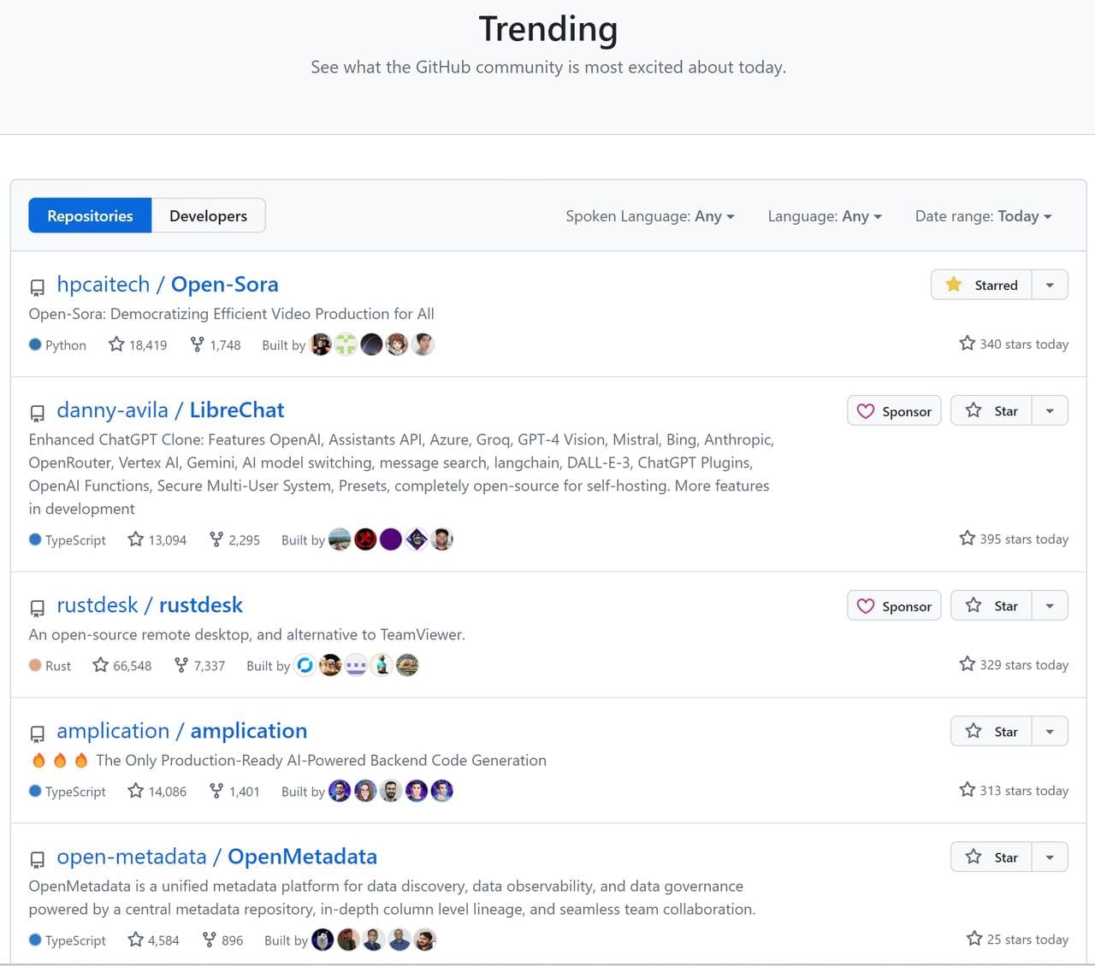Viewport: 1095px width, 966px height.
Task: Open the forks list for LibreChat
Action: pos(234,540)
